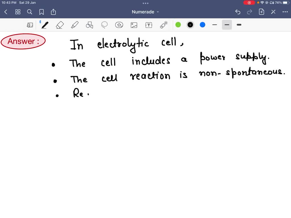Viewport: 291px width, 218px height.
Task: Toggle the sidebar panel icon
Action: pyautogui.click(x=30, y=25)
